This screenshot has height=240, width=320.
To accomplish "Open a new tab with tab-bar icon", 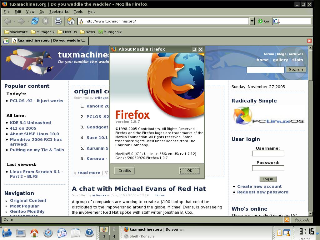I will tap(6, 41).
